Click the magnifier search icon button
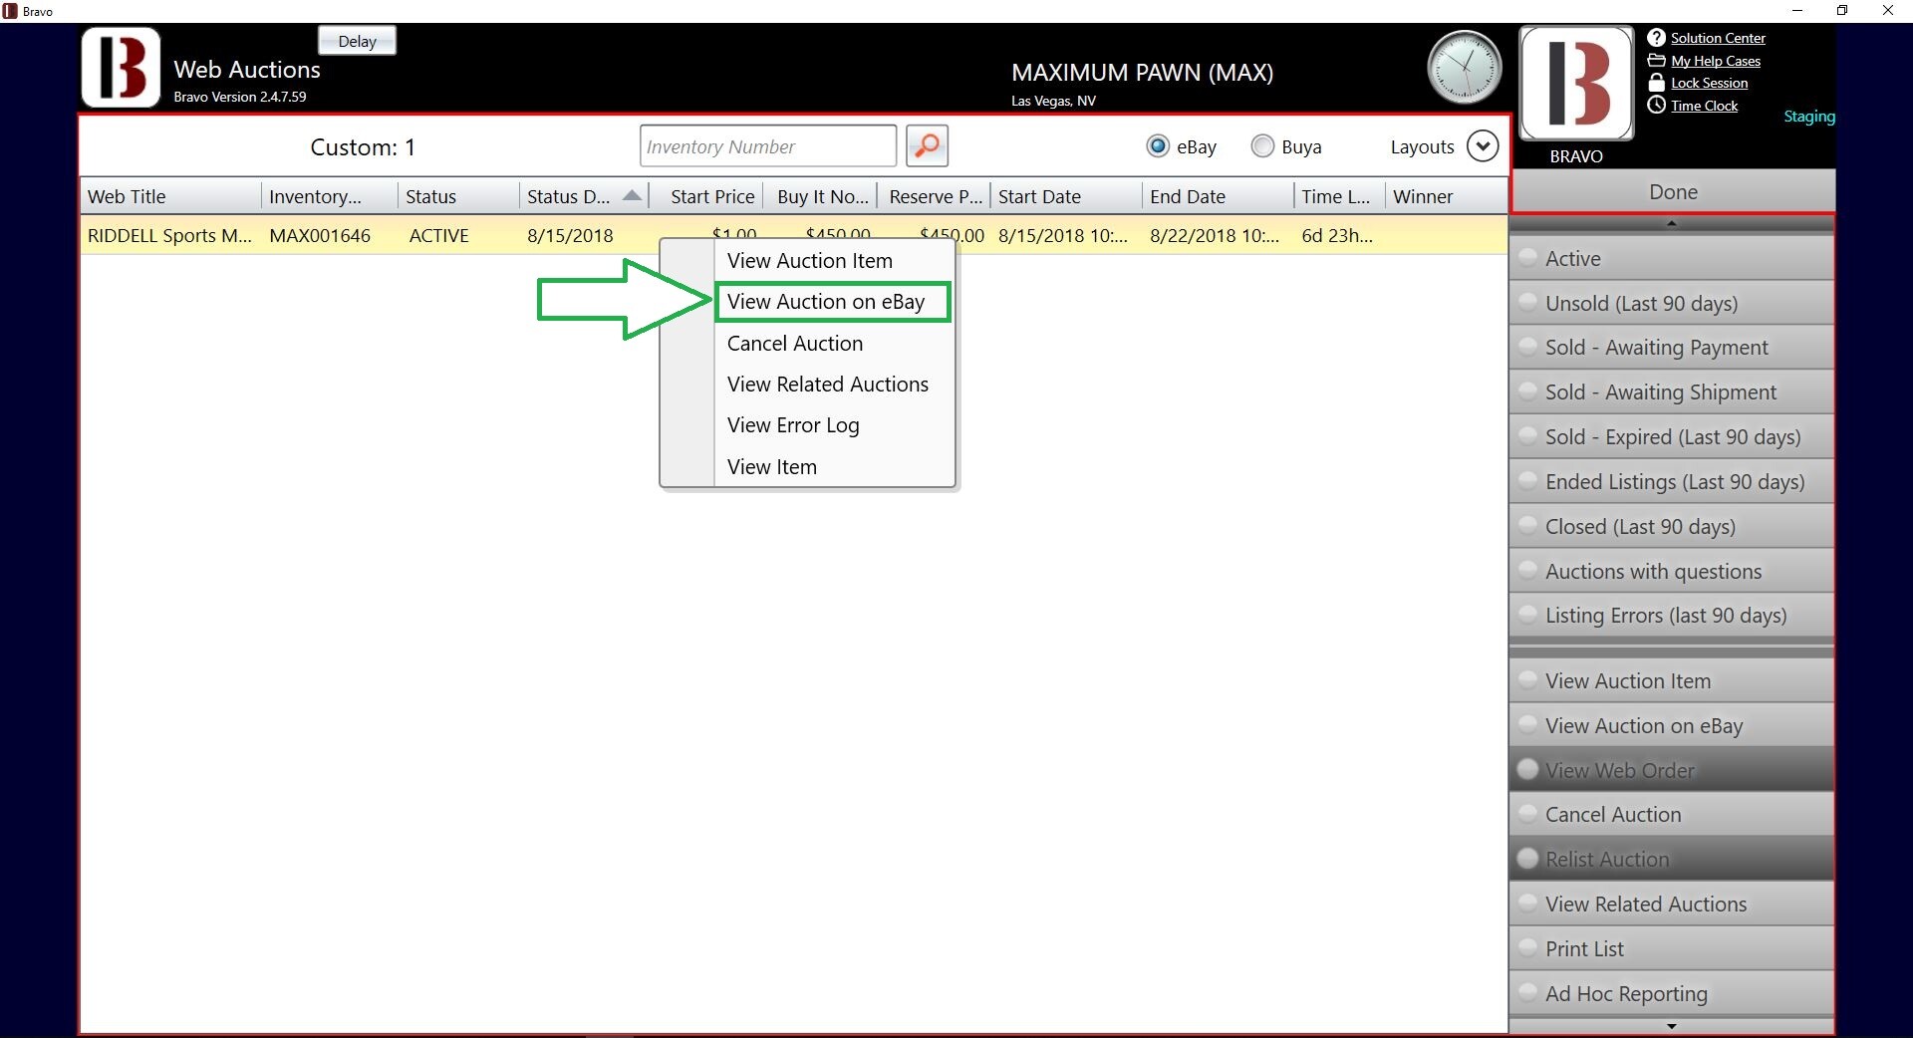This screenshot has width=1913, height=1038. (x=927, y=146)
